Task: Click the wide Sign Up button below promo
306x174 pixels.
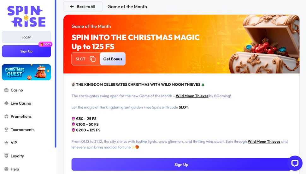Action: pos(181,165)
